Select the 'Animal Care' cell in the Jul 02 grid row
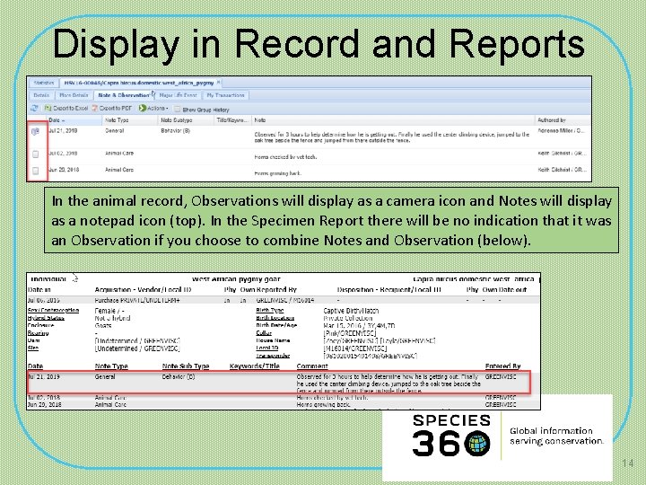The height and width of the screenshot is (485, 646). click(x=119, y=154)
